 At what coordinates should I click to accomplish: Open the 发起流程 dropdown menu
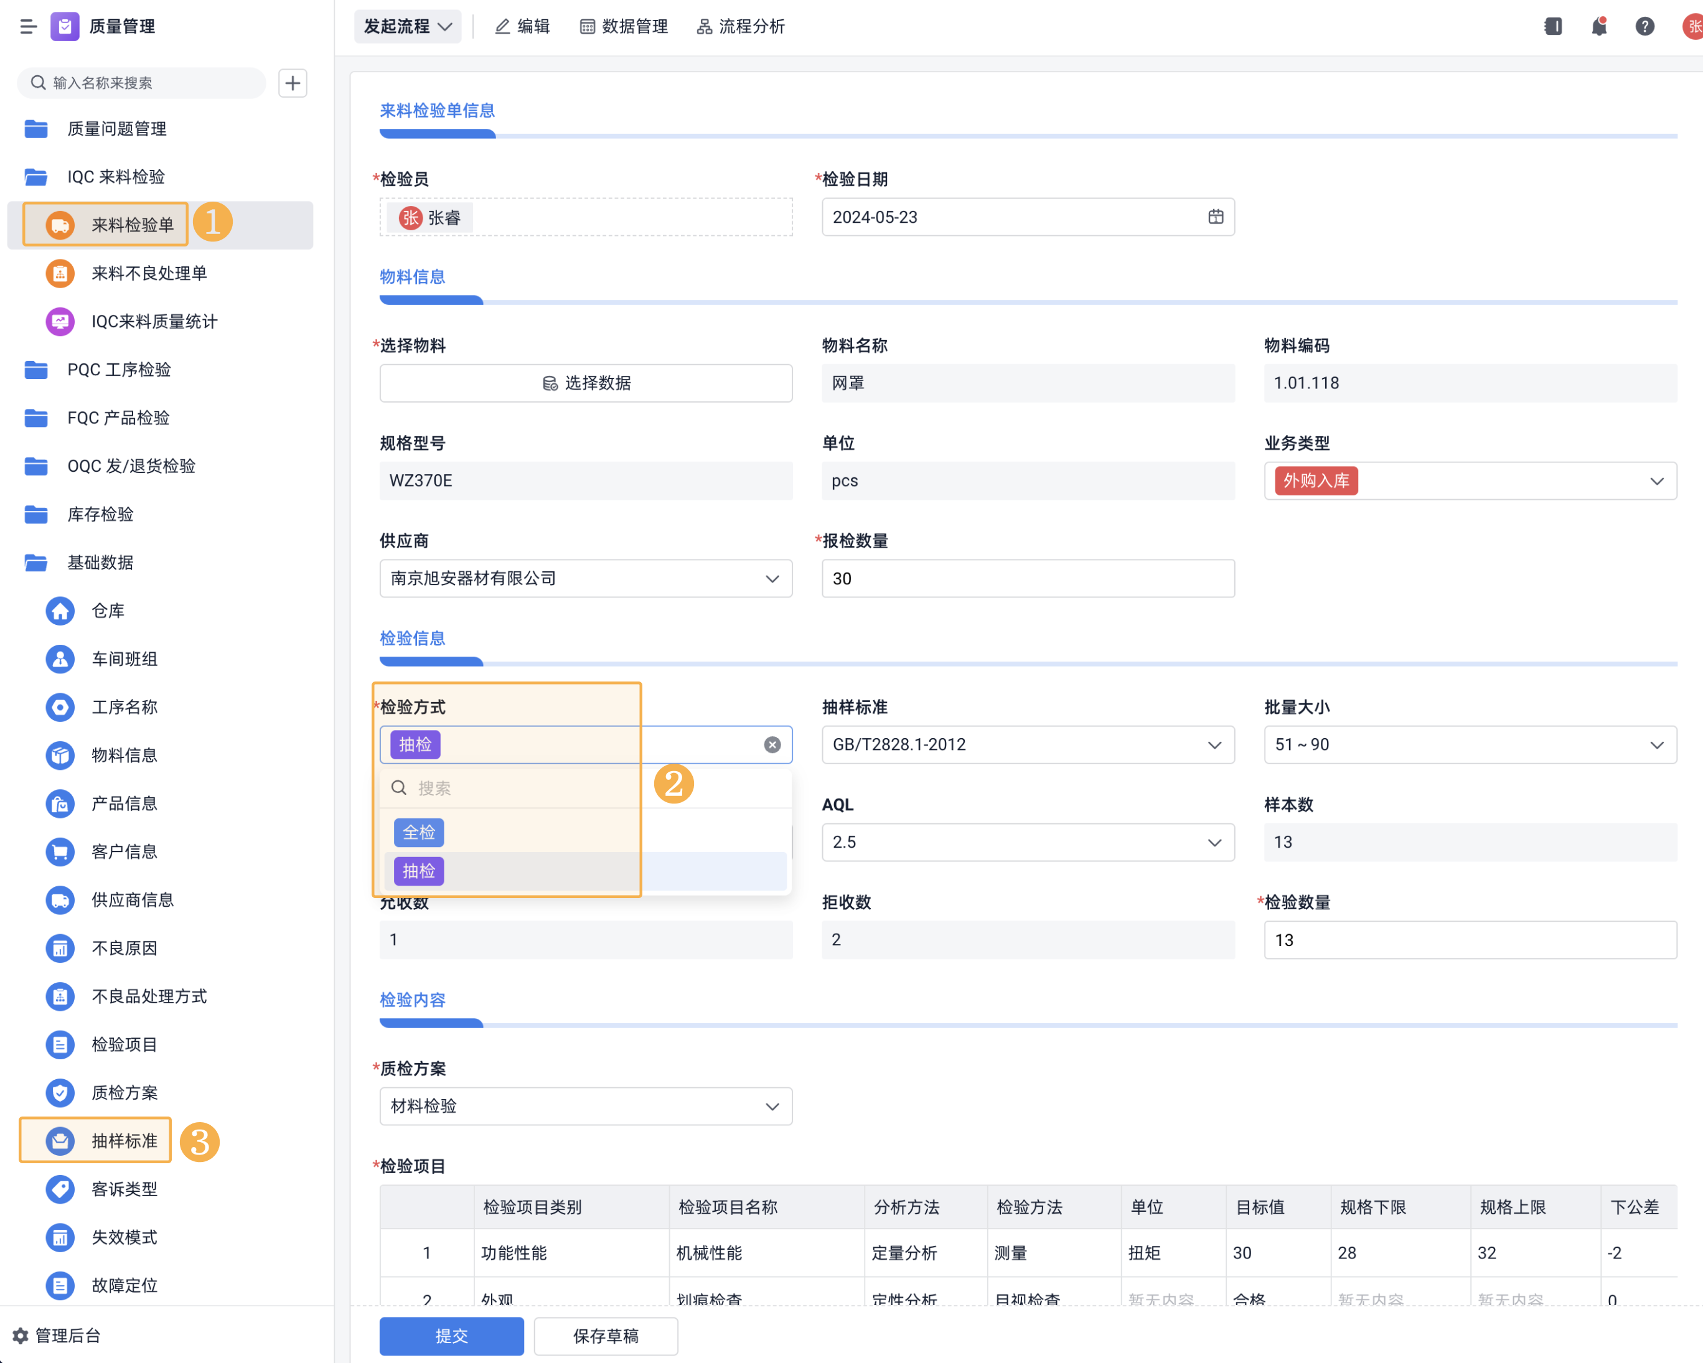click(x=408, y=26)
